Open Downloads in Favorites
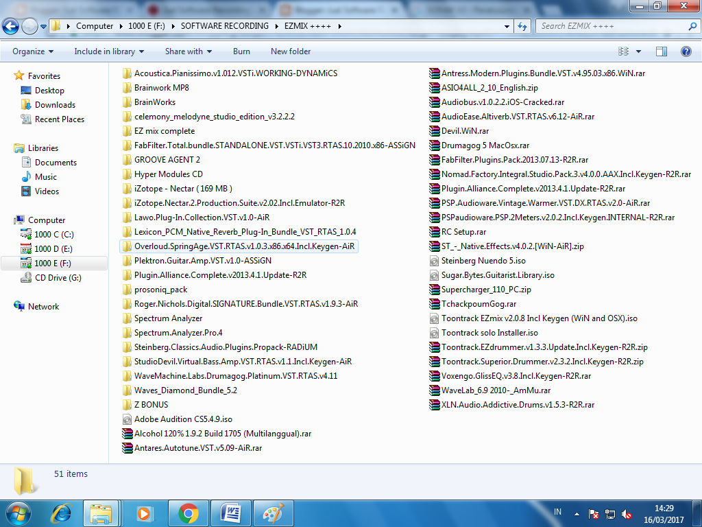 [55, 105]
